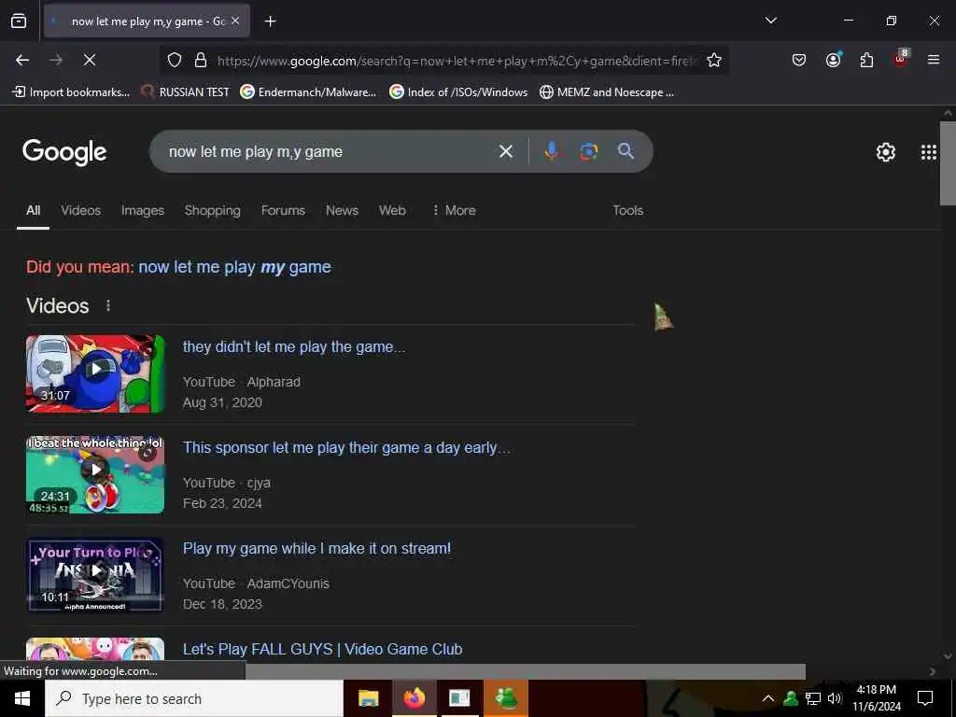Show hidden system tray icons chevron
Viewport: 956px width, 717px height.
pyautogui.click(x=768, y=698)
